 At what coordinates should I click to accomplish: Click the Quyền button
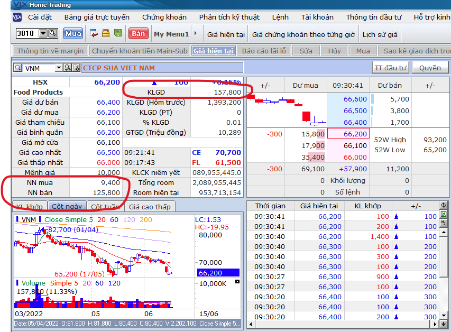point(430,68)
